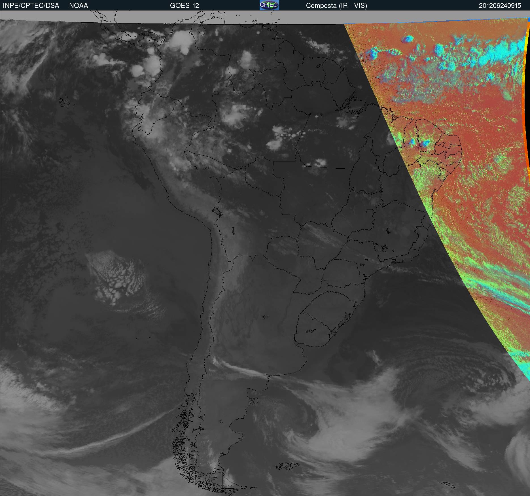Click the CPTEC logo in header
This screenshot has width=530, height=496.
coord(269,5)
